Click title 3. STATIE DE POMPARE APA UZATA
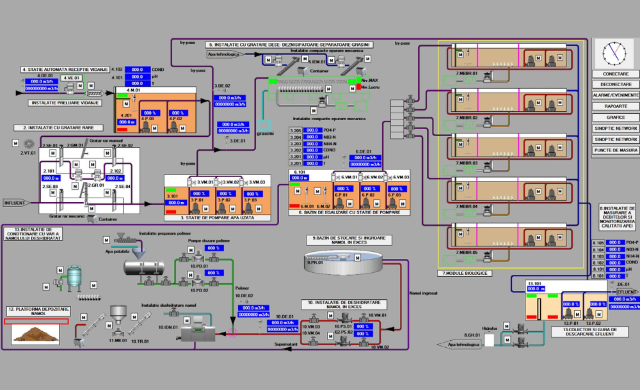 [218, 218]
